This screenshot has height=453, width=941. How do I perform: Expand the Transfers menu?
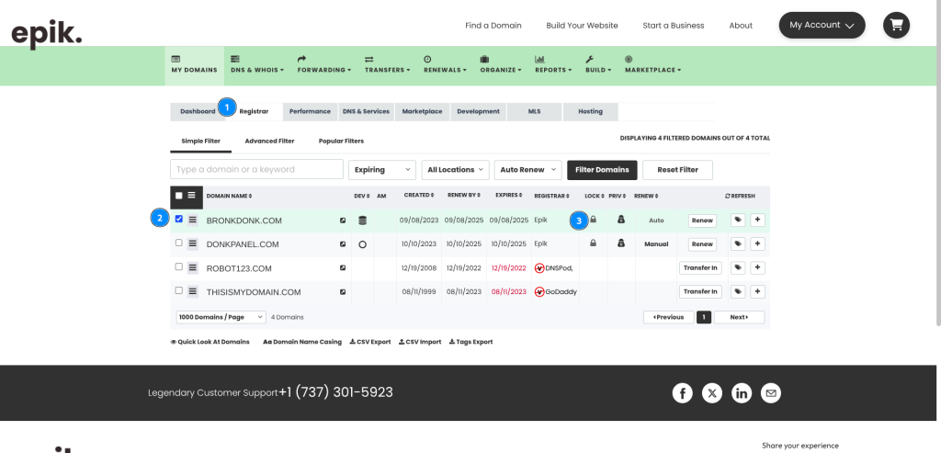pos(387,65)
